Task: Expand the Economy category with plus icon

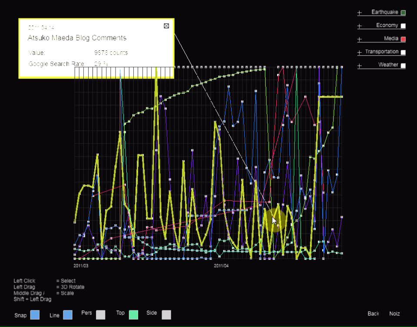Action: coord(359,26)
